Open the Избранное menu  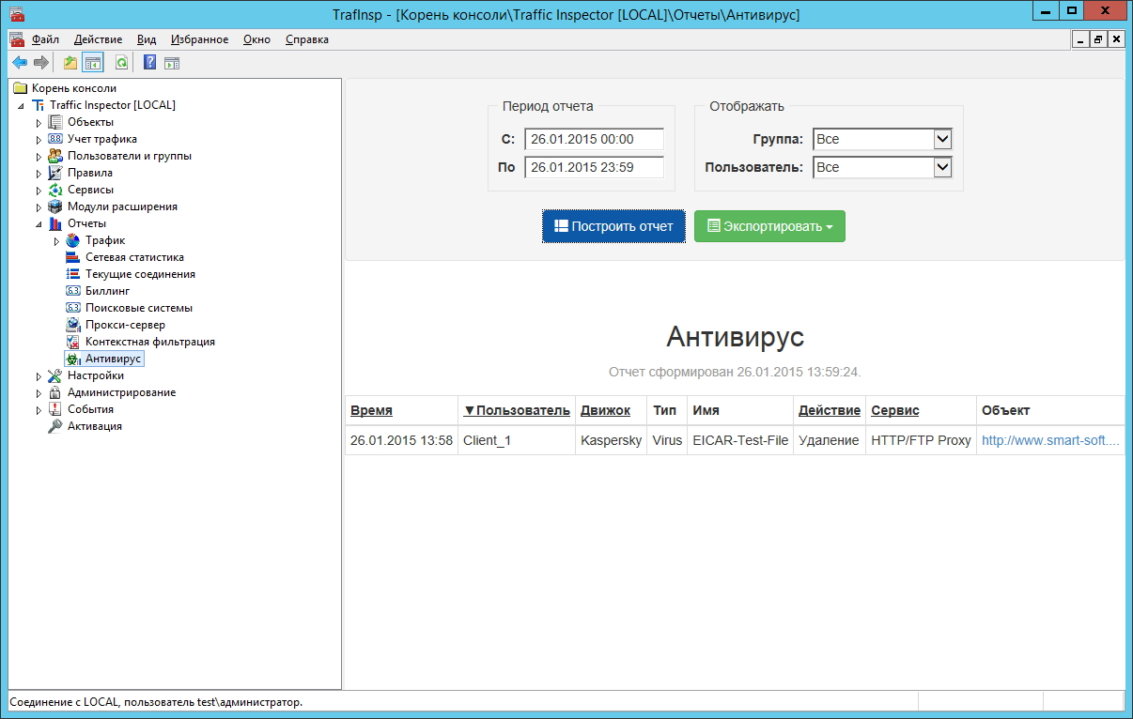point(200,39)
